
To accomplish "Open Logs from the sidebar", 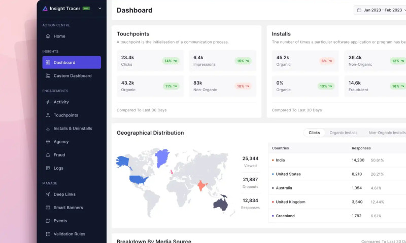I will point(58,168).
